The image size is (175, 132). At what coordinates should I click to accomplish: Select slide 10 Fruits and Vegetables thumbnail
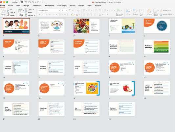tap(157, 47)
